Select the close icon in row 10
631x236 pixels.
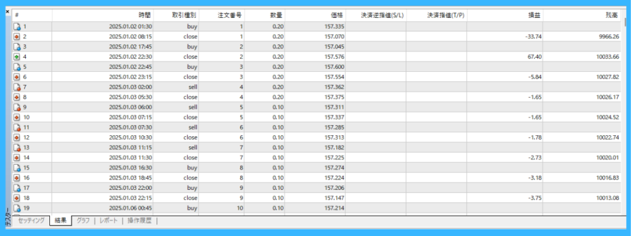point(17,117)
